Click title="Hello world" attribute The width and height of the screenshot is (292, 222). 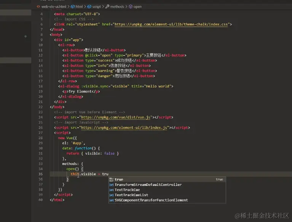coord(151,86)
